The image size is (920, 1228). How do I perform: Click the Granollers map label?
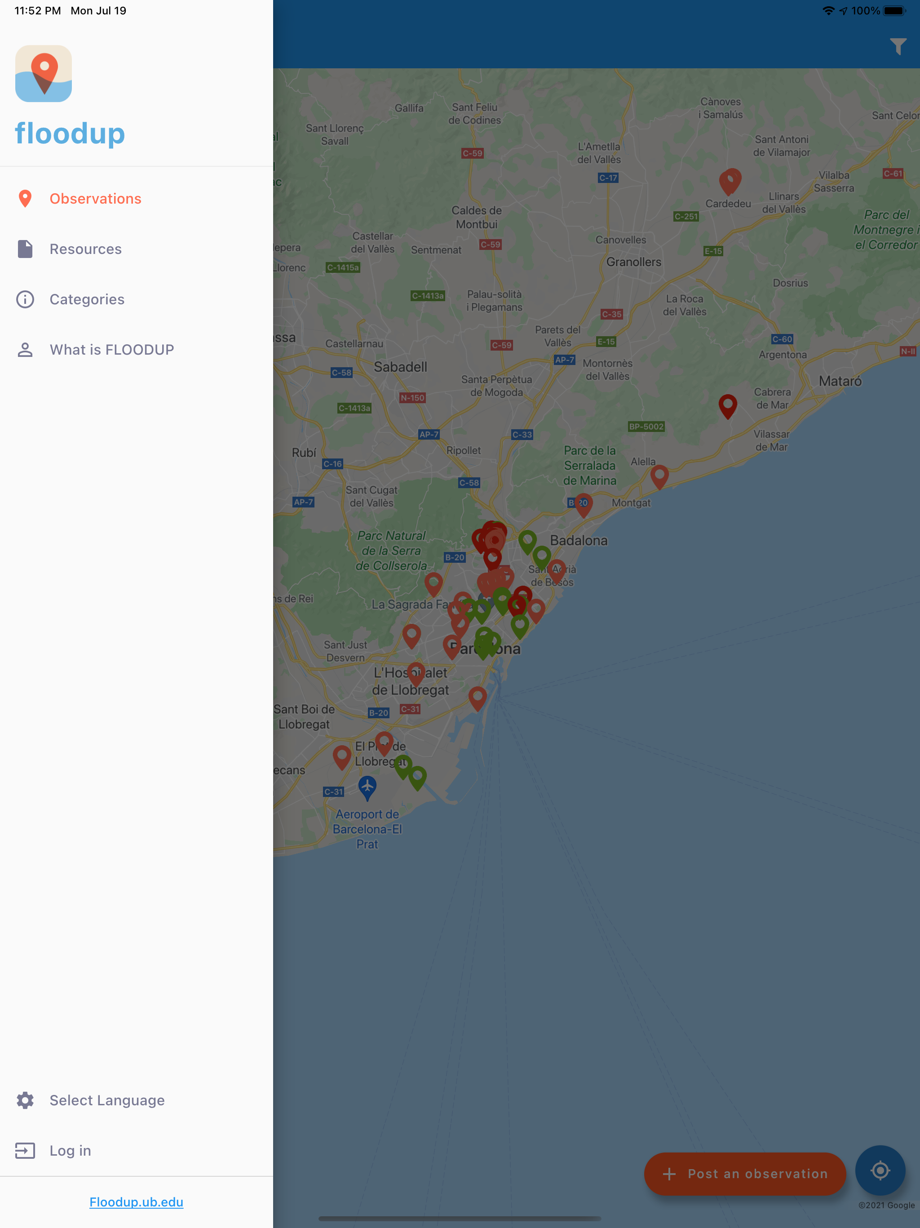pos(634,262)
